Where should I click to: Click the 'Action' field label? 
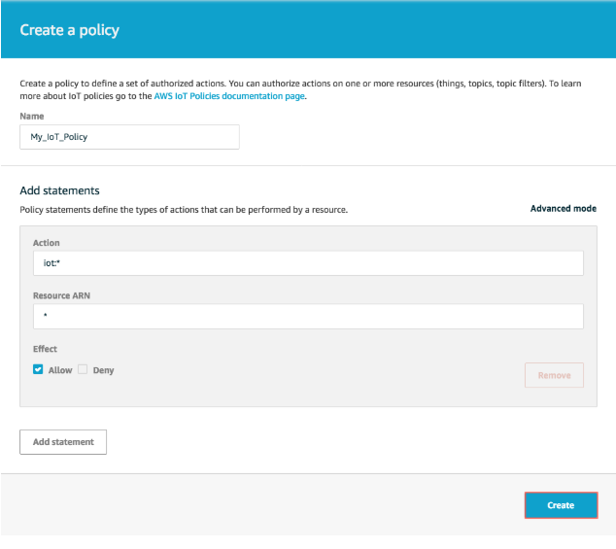[47, 243]
